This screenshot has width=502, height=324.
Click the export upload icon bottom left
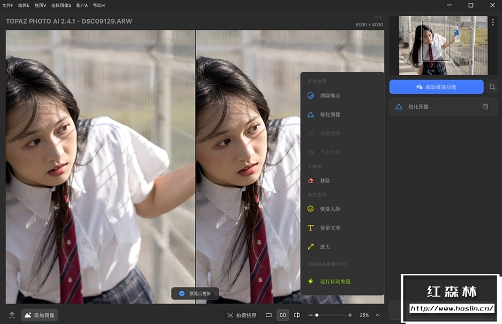12,315
